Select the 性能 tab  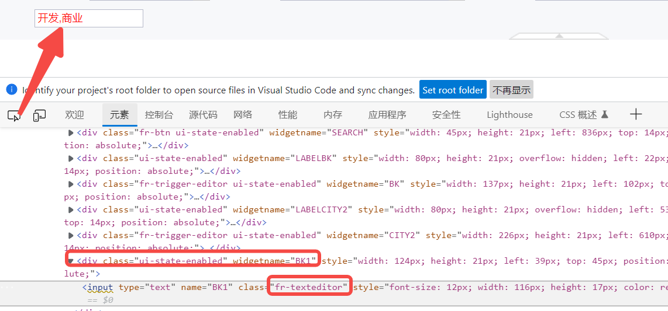click(x=288, y=115)
